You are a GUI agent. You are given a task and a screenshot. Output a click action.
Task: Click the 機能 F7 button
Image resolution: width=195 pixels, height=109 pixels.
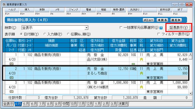(104, 10)
